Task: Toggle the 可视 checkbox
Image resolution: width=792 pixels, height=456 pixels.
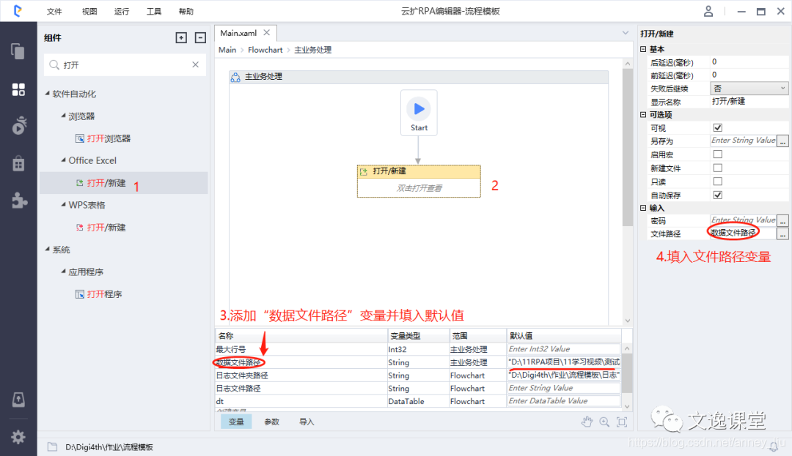Action: pos(718,127)
